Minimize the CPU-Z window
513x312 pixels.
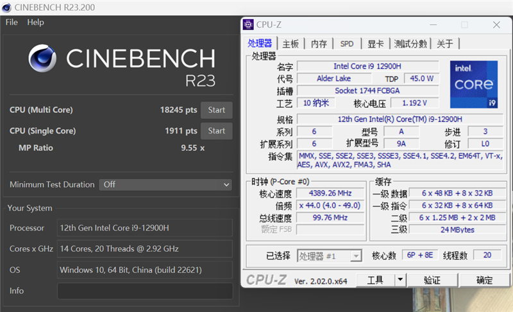433,24
